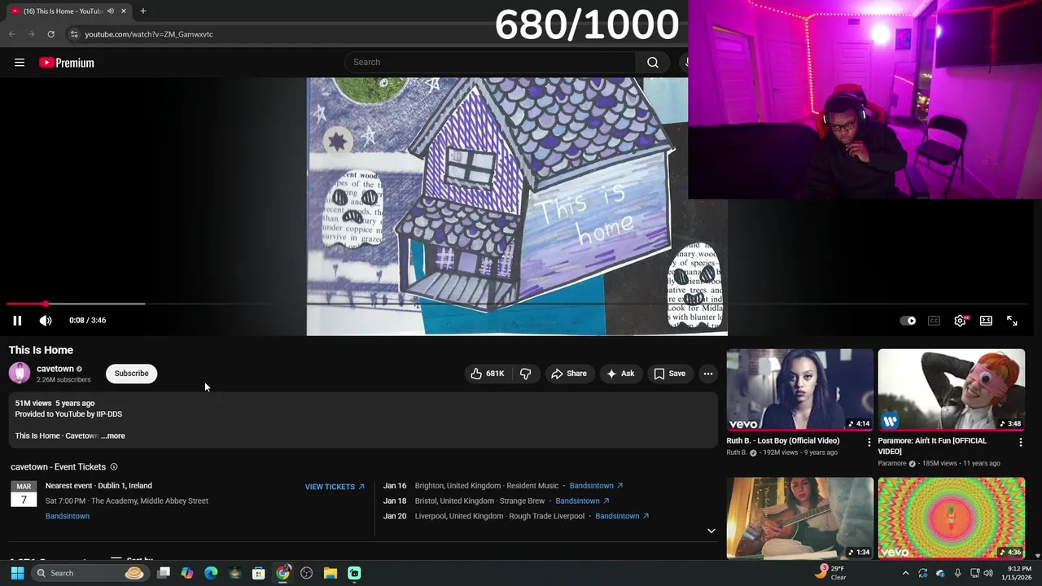Click the microphone tray icon
The width and height of the screenshot is (1042, 586).
957,573
